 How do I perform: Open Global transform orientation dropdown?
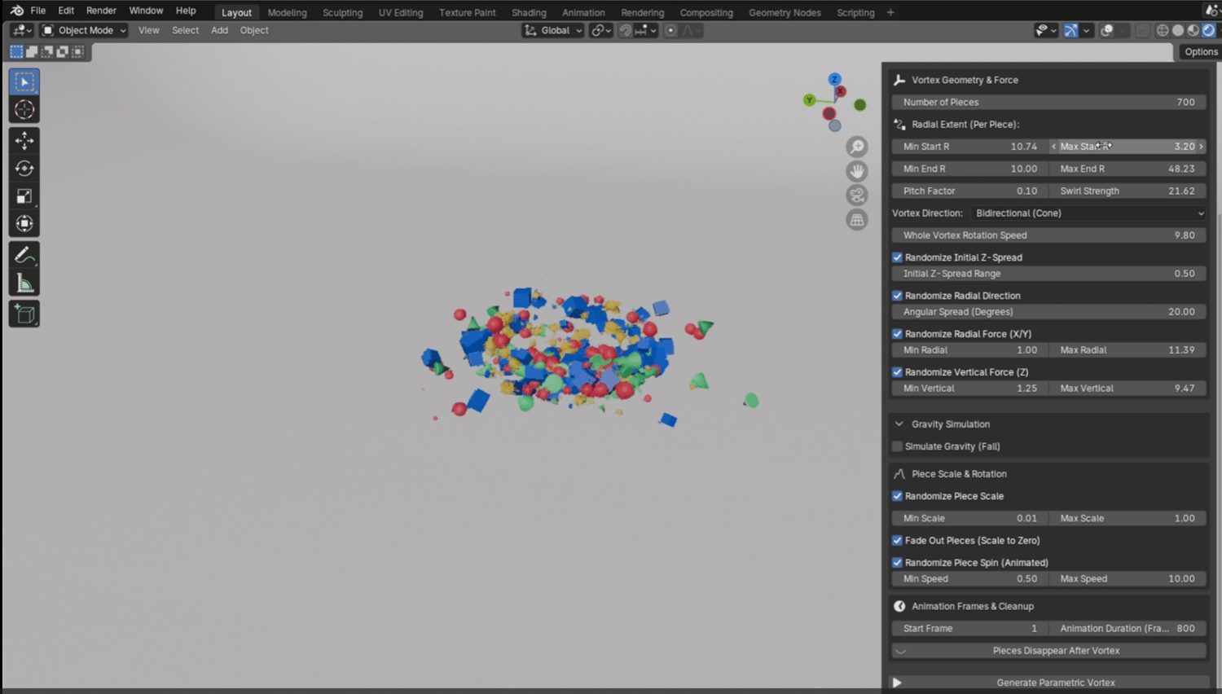pyautogui.click(x=553, y=30)
